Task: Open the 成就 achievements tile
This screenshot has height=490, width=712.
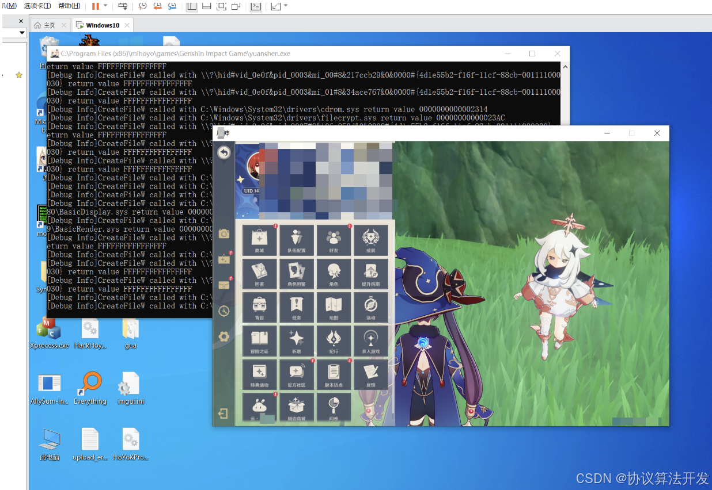Action: (370, 240)
